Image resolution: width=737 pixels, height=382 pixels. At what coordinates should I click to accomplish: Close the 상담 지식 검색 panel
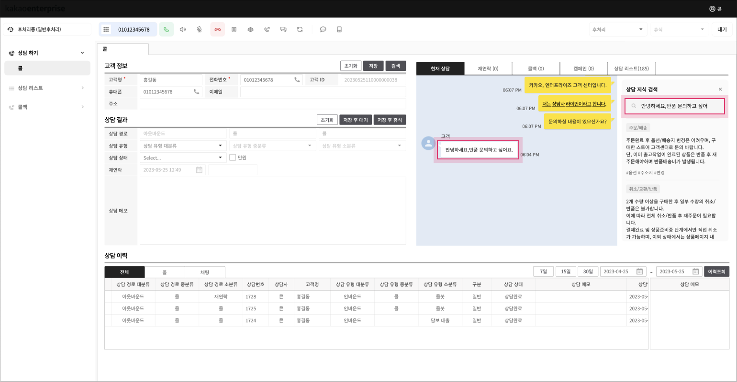pos(720,90)
